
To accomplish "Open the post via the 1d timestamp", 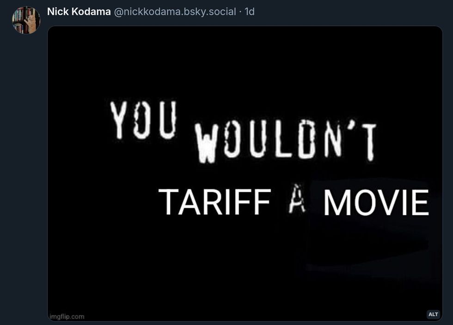I will pos(250,12).
